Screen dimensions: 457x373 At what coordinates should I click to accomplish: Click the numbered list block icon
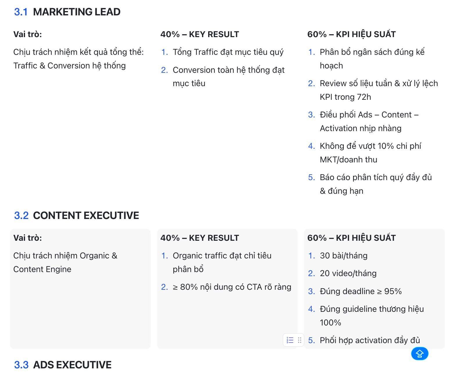pyautogui.click(x=290, y=340)
